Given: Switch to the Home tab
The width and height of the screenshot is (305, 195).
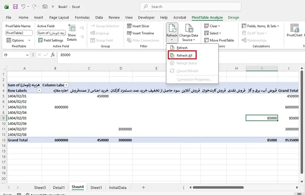Looking at the screenshot, I should 24,18.
